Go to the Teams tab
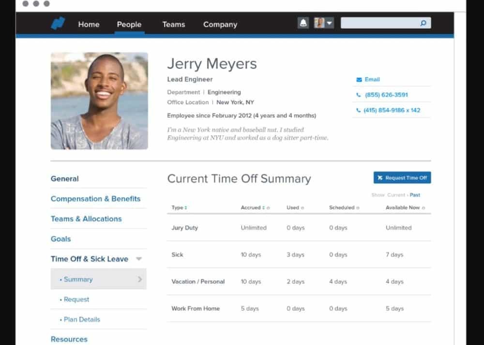 [x=173, y=24]
